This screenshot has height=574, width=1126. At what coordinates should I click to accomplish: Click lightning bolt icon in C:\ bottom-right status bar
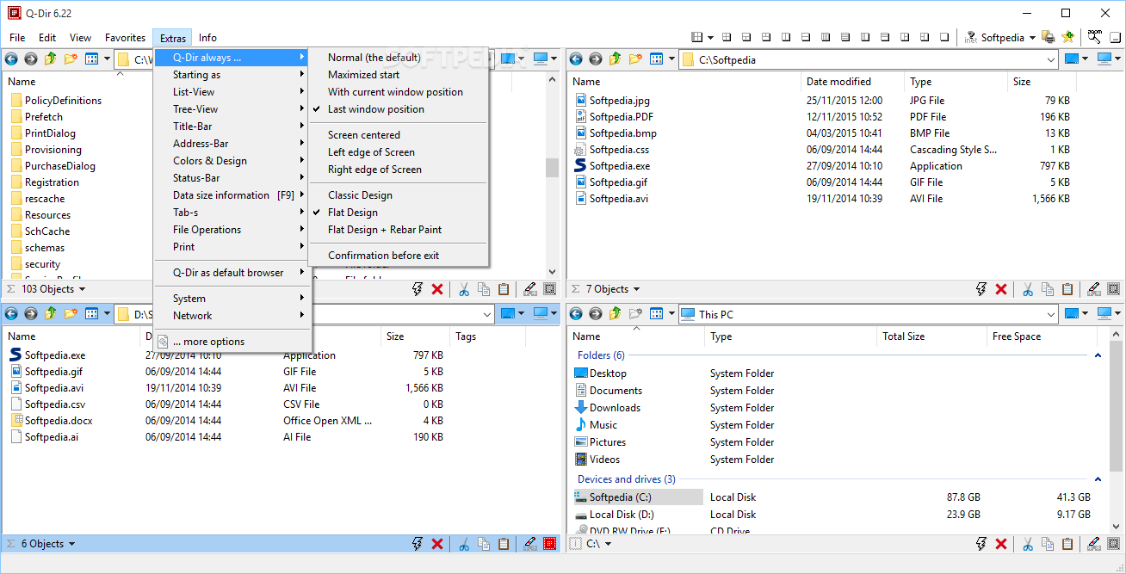(981, 544)
